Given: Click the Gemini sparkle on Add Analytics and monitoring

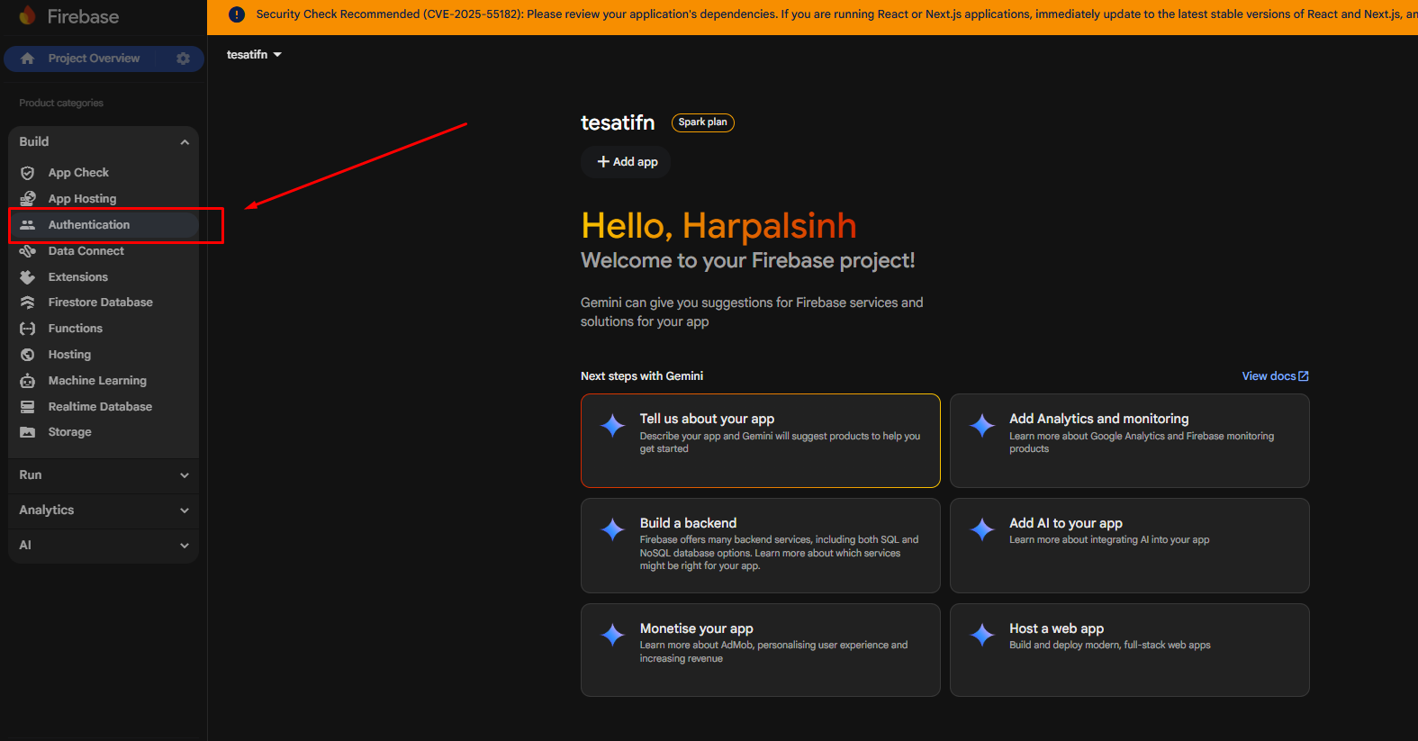Looking at the screenshot, I should pos(982,425).
